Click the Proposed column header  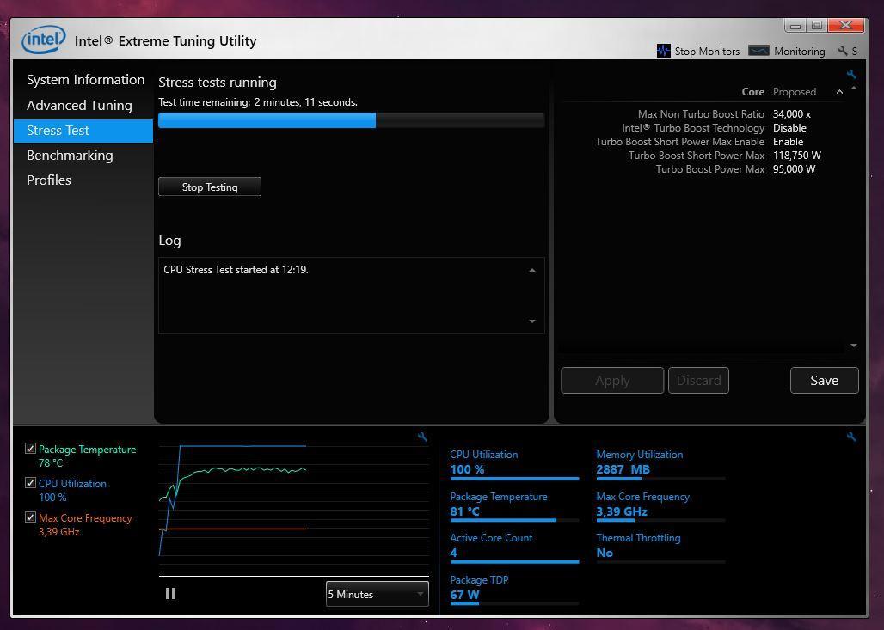[795, 92]
